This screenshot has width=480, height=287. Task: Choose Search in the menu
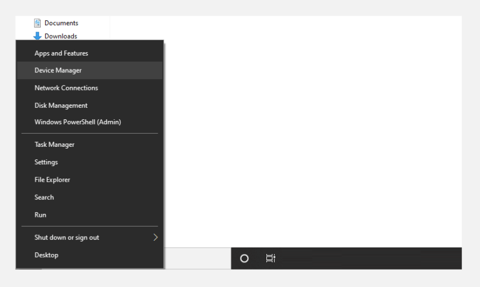(89, 197)
